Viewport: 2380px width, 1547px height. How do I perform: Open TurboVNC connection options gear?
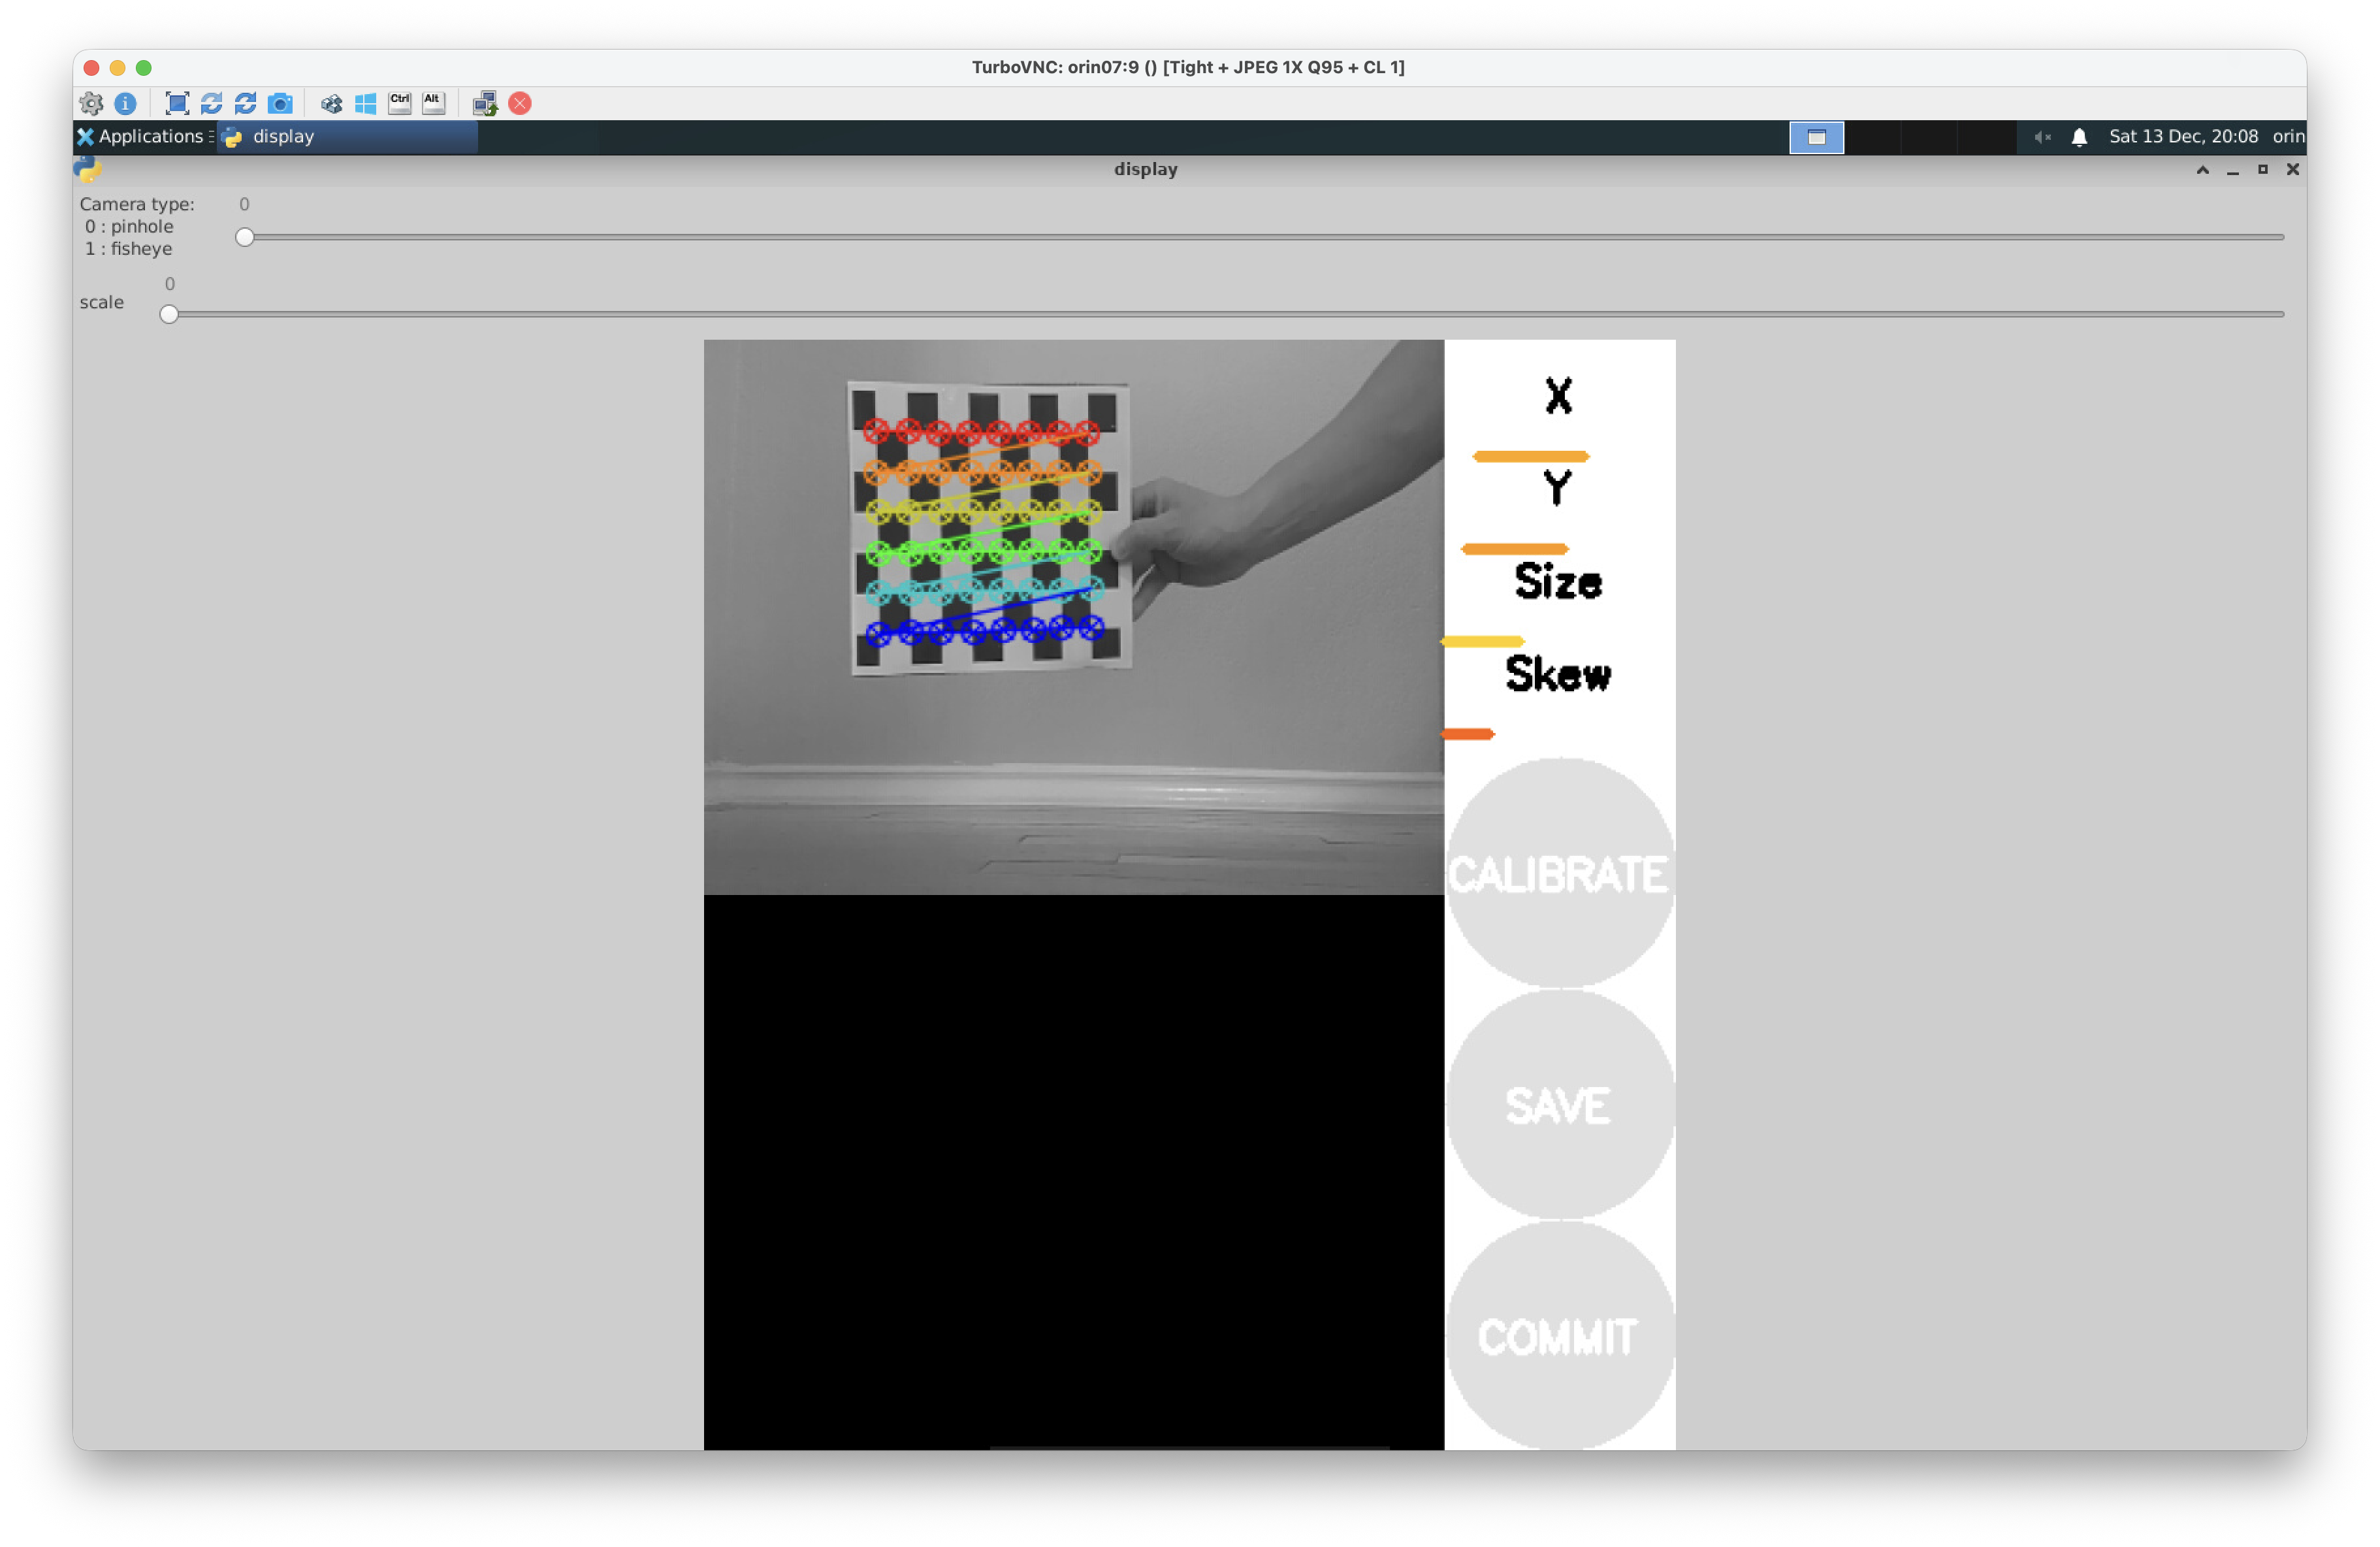tap(91, 103)
